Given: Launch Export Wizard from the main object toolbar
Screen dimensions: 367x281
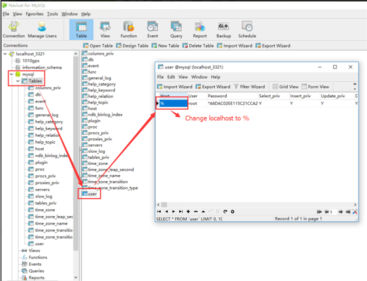Looking at the screenshot, I should pos(273,46).
